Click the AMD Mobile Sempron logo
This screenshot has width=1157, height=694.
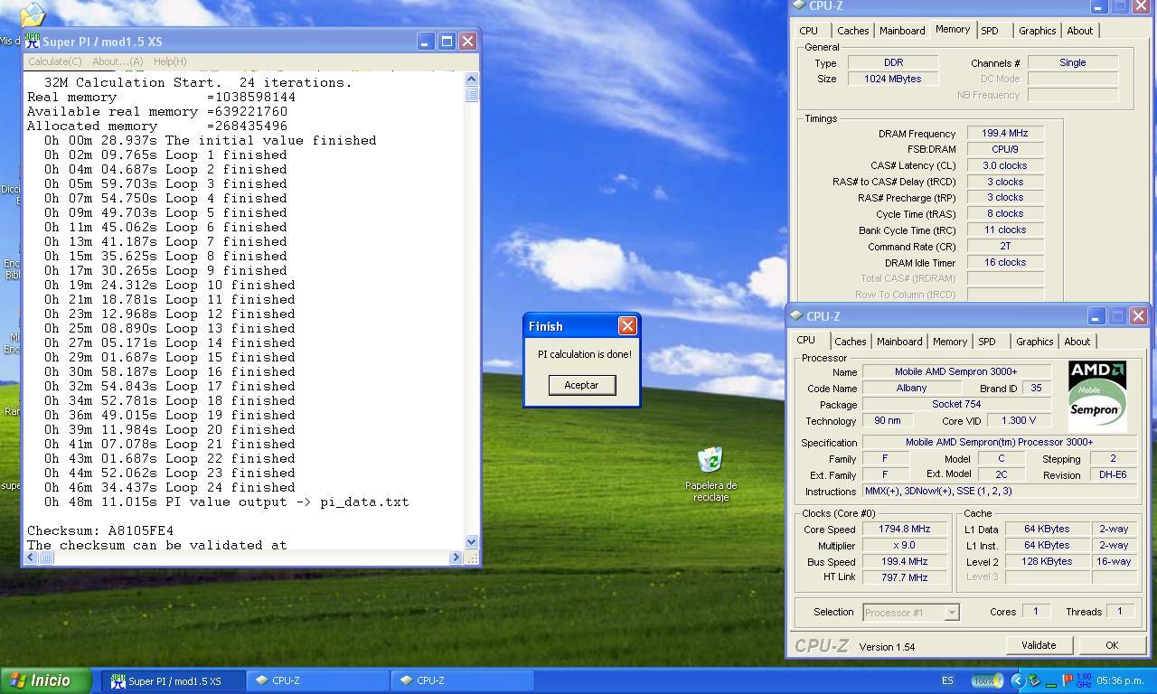pos(1096,396)
